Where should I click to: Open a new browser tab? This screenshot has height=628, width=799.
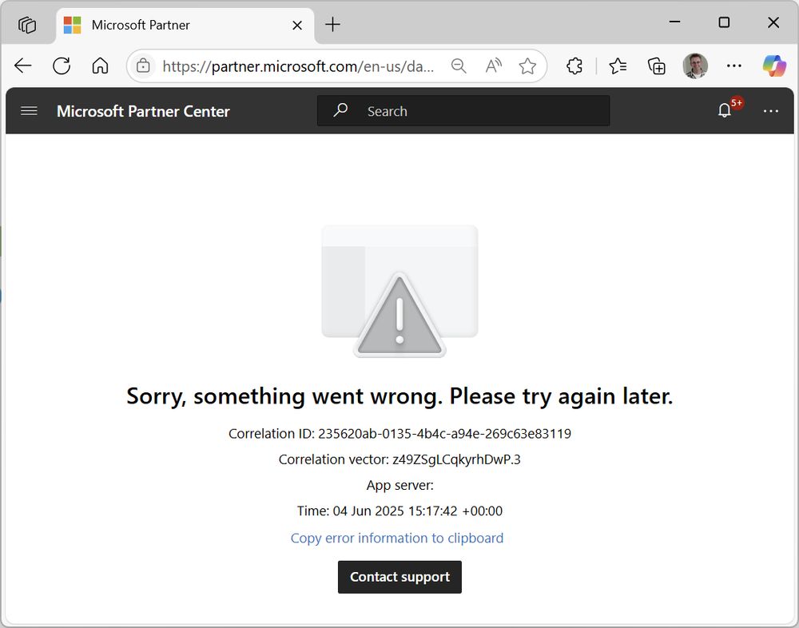[332, 25]
